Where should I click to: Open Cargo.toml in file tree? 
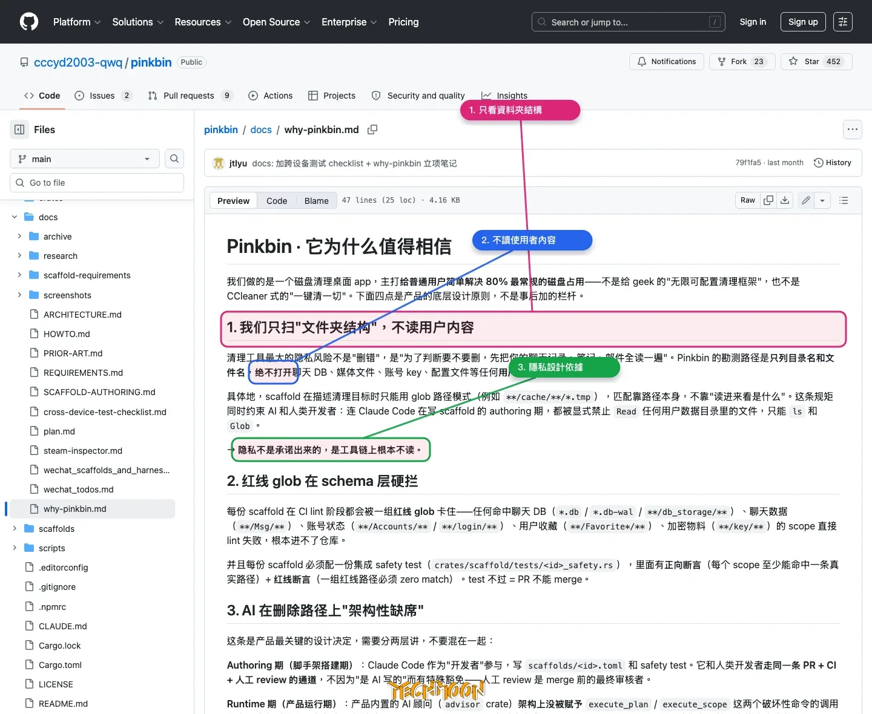pos(60,665)
